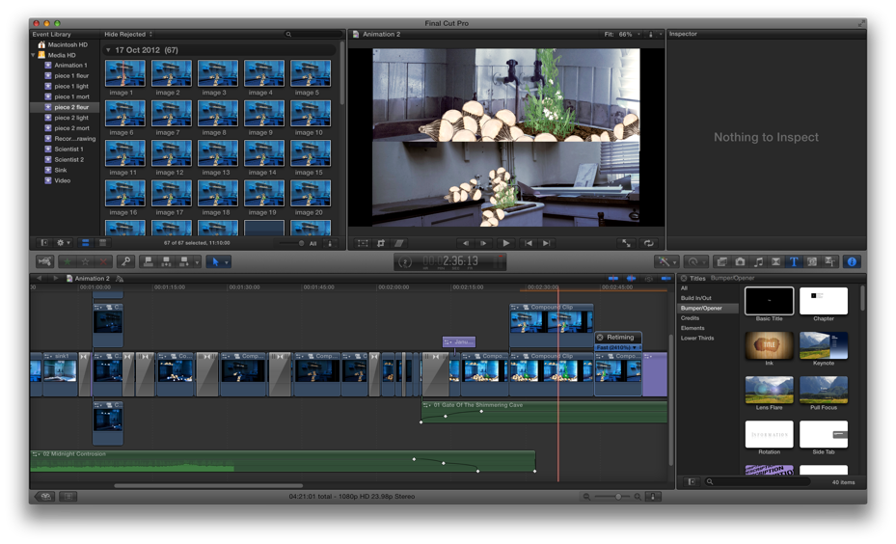Open the Hide Rejected filter dropdown

(129, 34)
